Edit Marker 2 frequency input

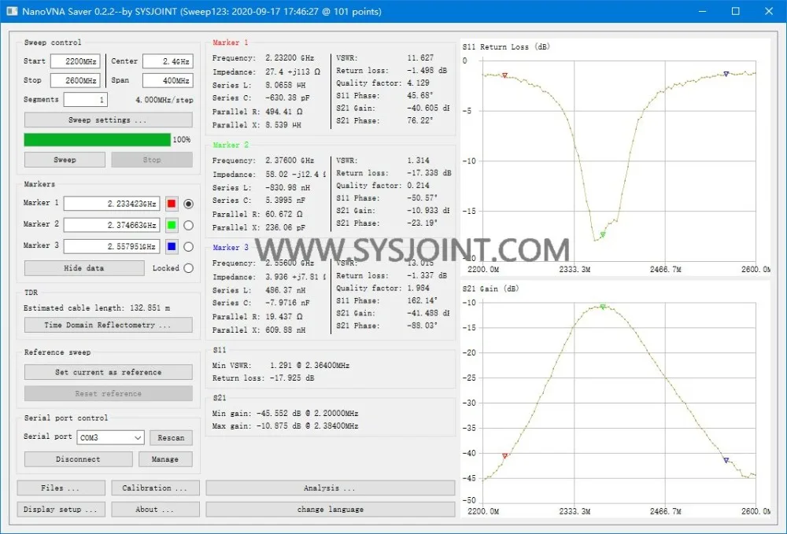112,225
